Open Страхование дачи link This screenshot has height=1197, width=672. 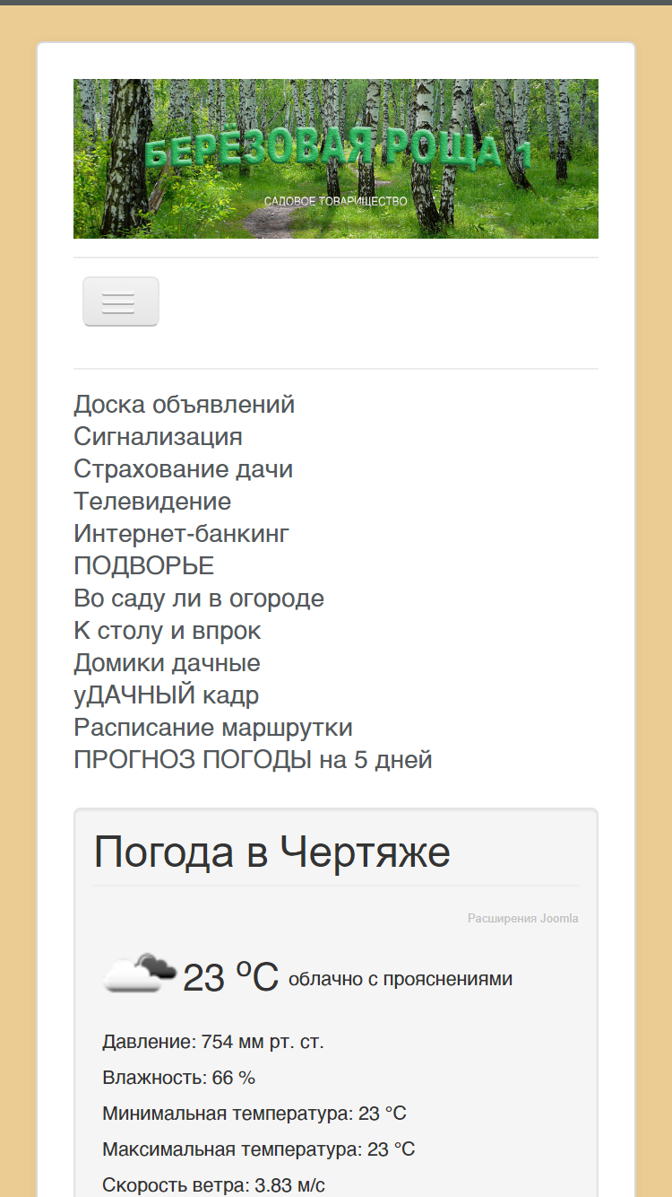pyautogui.click(x=183, y=469)
